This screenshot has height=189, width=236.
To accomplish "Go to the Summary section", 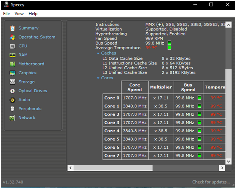I will pos(29,28).
